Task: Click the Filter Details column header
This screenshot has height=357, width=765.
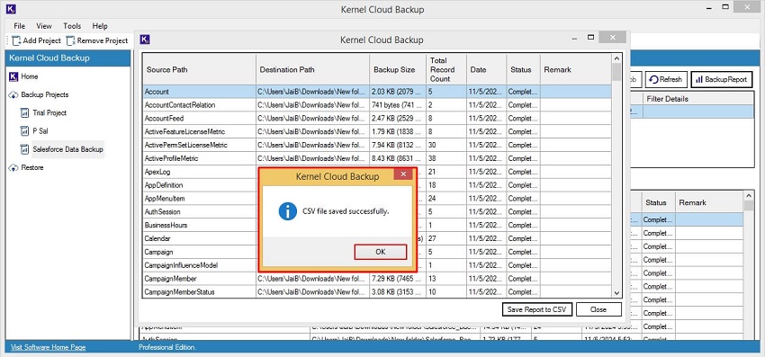Action: click(x=698, y=99)
